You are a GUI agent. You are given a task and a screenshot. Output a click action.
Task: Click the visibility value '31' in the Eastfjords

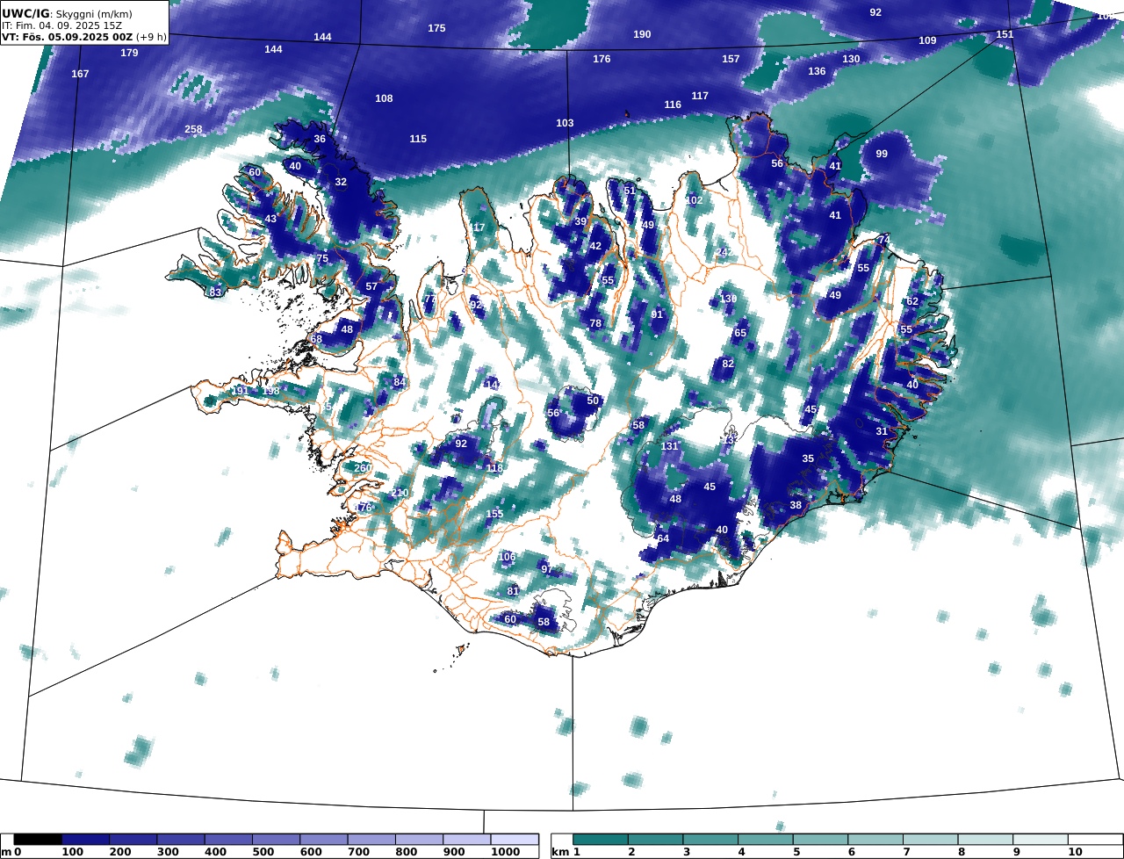tap(882, 431)
